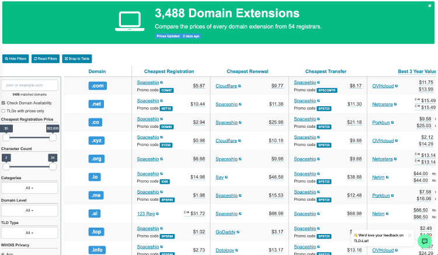Sort by the Cheapest Transfer column header
This screenshot has height=255, width=438.
click(326, 71)
